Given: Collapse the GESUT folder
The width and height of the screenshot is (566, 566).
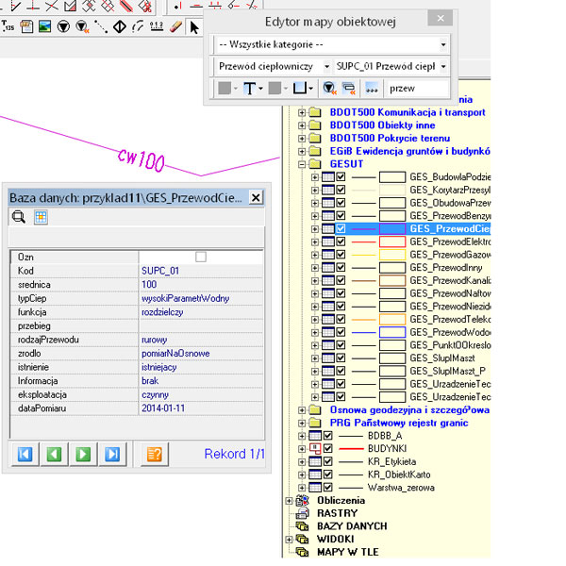Looking at the screenshot, I should click(x=302, y=164).
